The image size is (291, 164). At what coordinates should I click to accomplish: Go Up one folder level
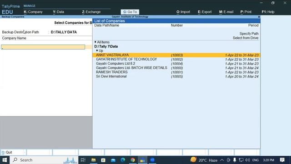(x=101, y=51)
